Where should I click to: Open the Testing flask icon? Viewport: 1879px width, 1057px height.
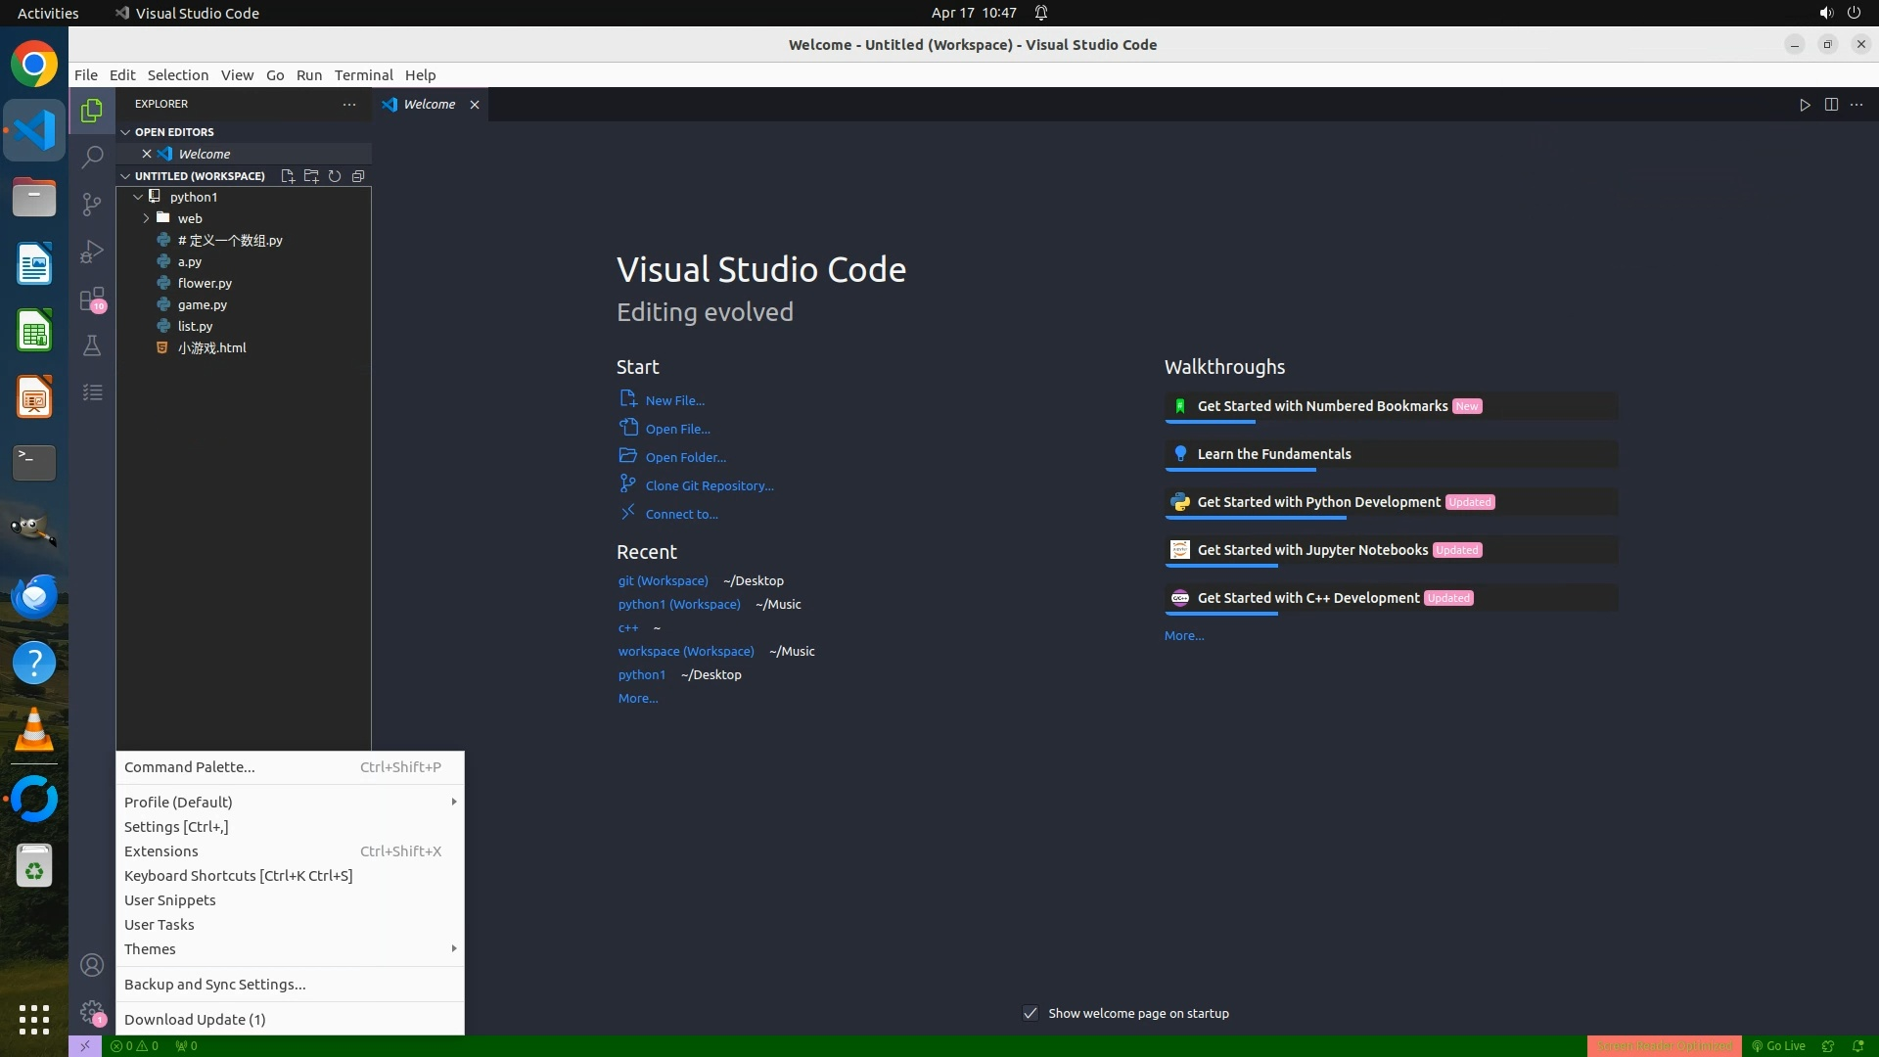click(92, 345)
